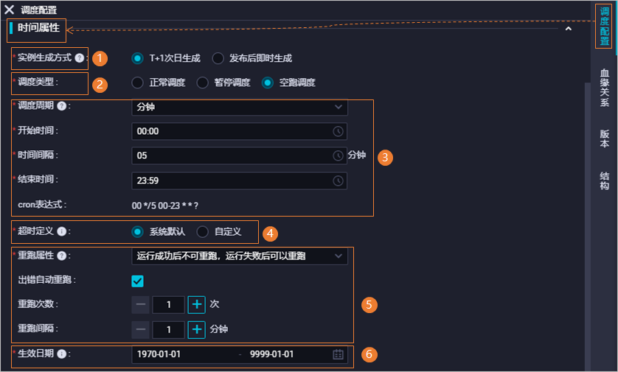The height and width of the screenshot is (372, 618).
Task: Select 发布后即时生成 radio option
Action: (x=218, y=59)
